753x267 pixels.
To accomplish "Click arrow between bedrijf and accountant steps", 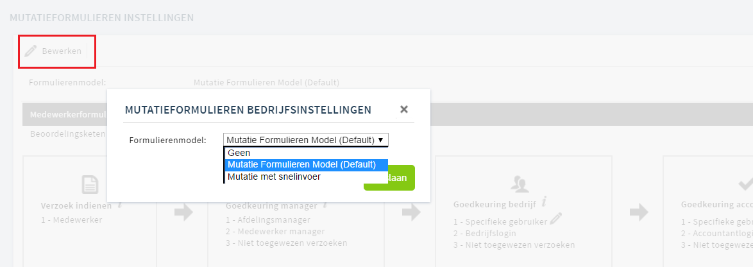I will point(638,212).
